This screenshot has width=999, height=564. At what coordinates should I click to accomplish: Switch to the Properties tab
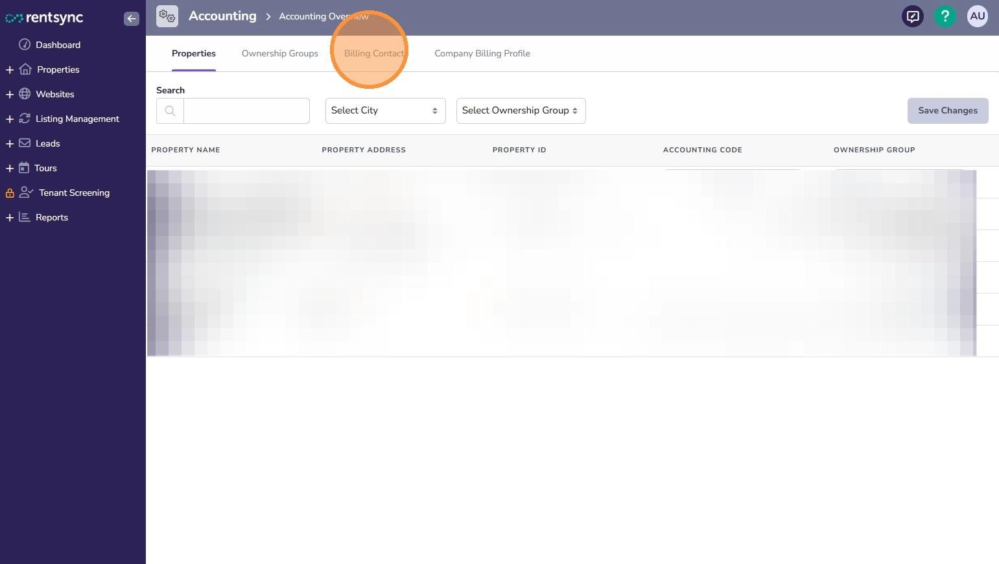(194, 54)
